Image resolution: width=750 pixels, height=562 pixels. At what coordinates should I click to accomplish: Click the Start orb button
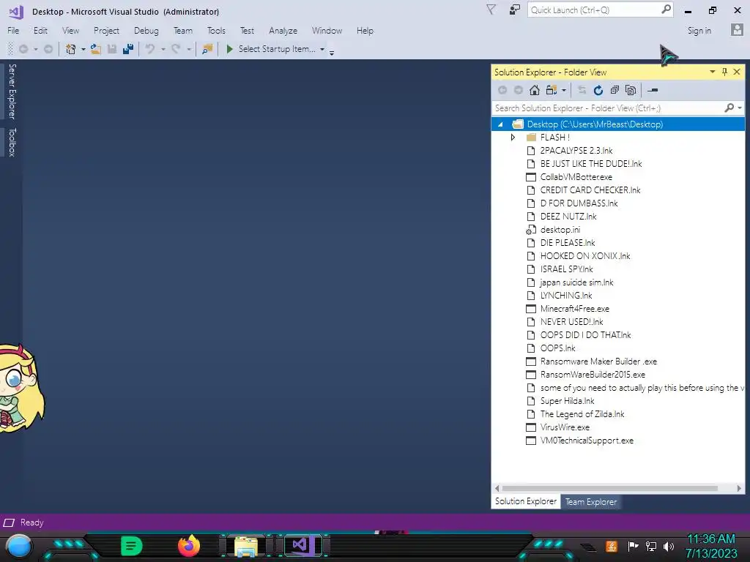pyautogui.click(x=19, y=547)
